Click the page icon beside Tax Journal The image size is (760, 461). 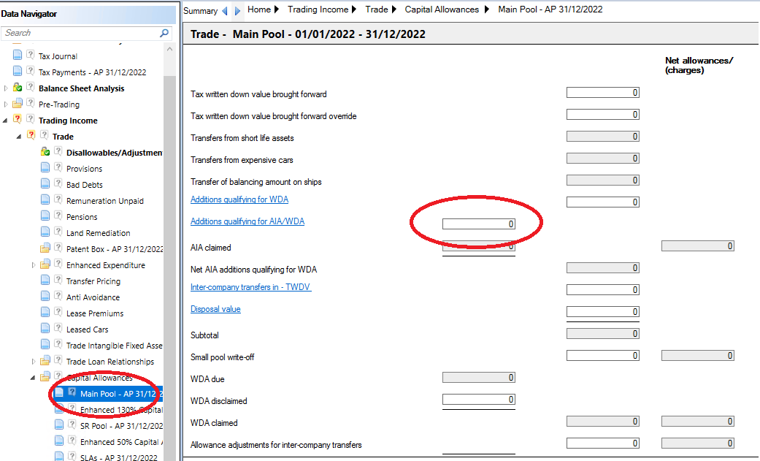point(18,56)
